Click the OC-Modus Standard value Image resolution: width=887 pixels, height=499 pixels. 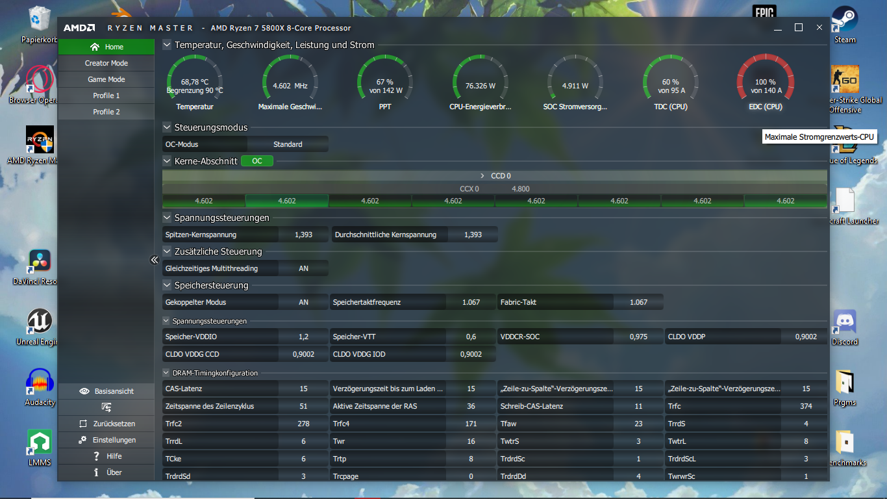pos(288,144)
